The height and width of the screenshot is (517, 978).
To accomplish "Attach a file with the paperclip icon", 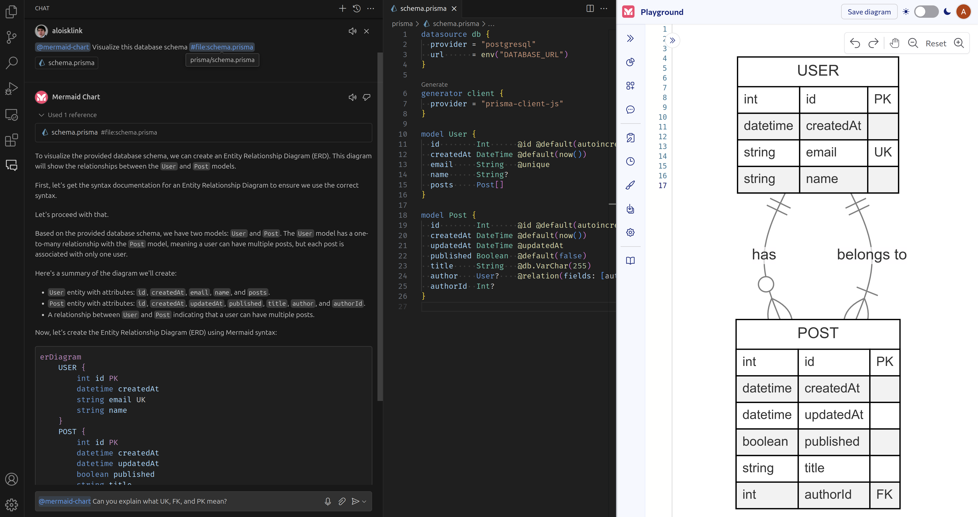I will (342, 502).
